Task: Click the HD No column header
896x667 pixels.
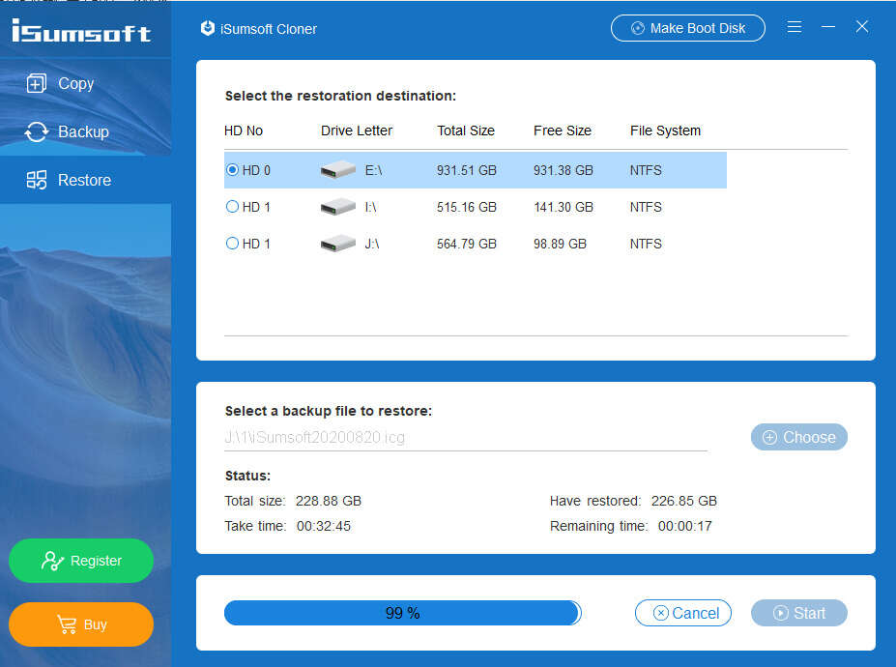Action: pos(244,130)
